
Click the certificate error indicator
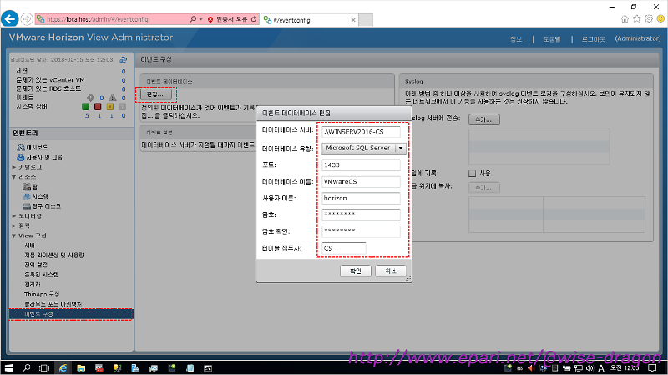tap(227, 19)
